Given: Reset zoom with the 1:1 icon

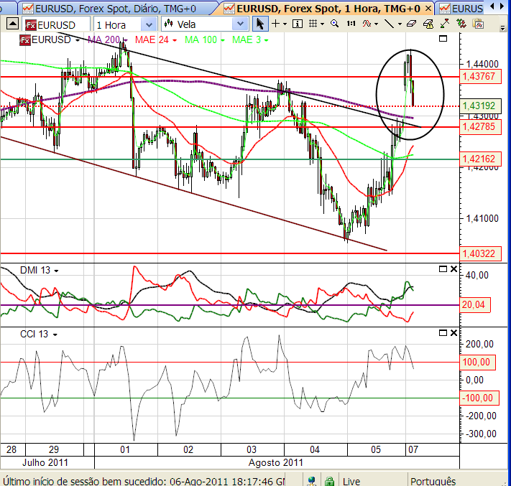Looking at the screenshot, I should [x=351, y=24].
